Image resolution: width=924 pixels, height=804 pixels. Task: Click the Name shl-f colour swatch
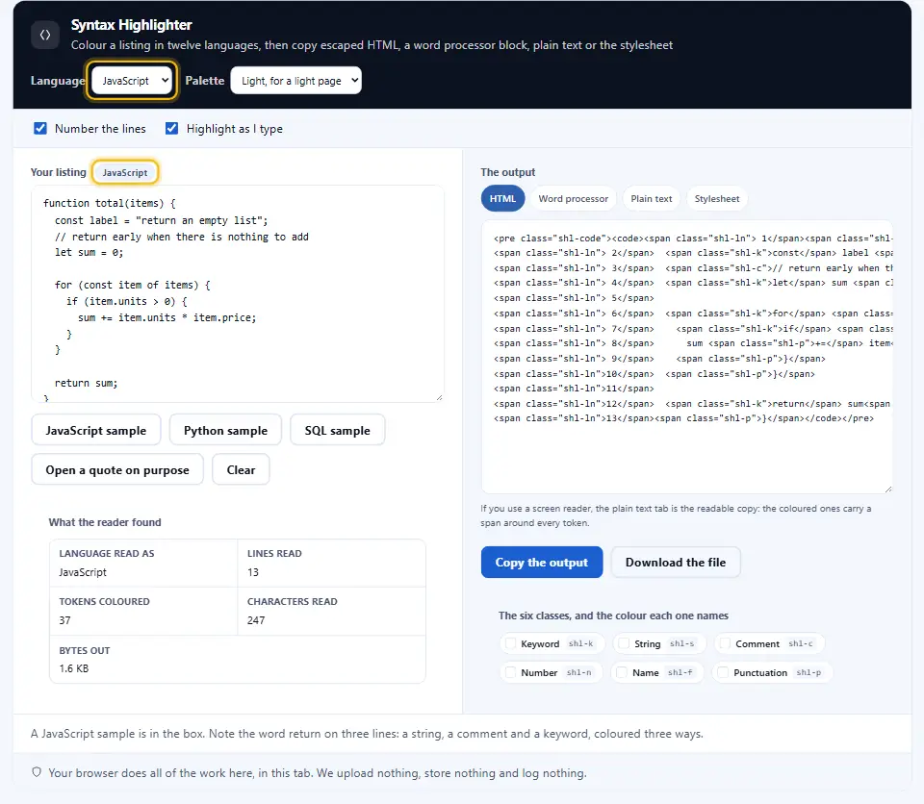[x=623, y=672]
